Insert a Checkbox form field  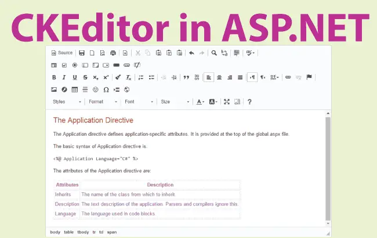pos(64,65)
